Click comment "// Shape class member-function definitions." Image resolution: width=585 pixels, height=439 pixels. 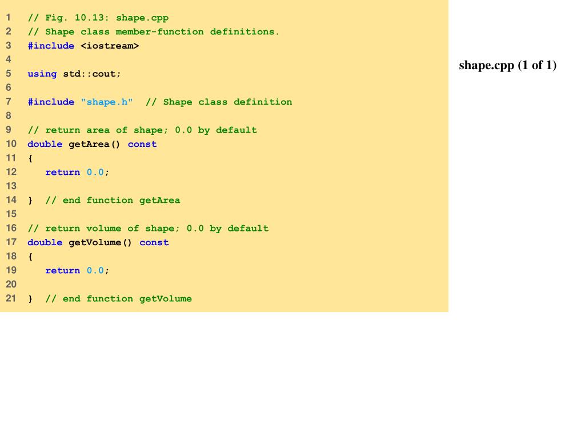coord(153,32)
